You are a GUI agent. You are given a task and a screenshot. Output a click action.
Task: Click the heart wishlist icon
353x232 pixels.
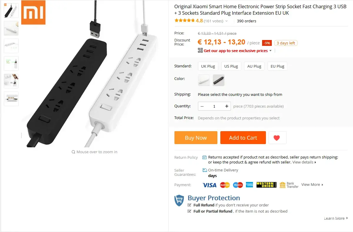coord(277,138)
